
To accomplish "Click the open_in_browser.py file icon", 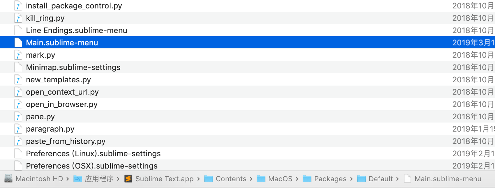I will point(18,104).
